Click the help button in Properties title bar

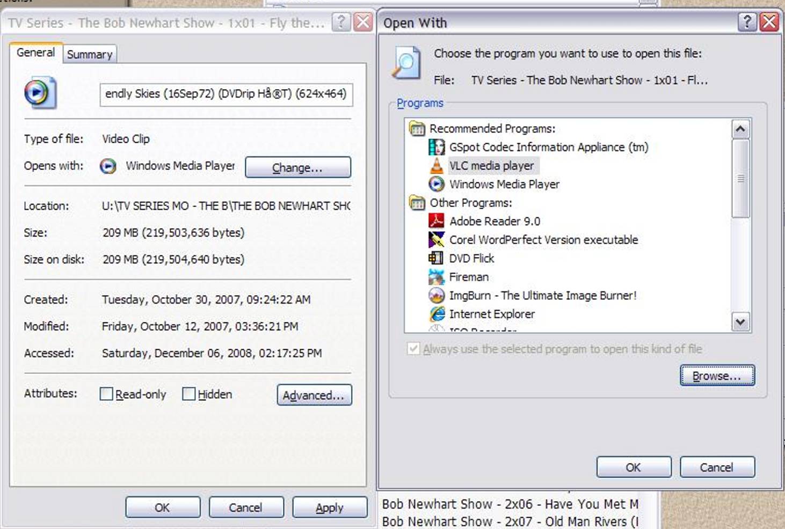click(341, 22)
